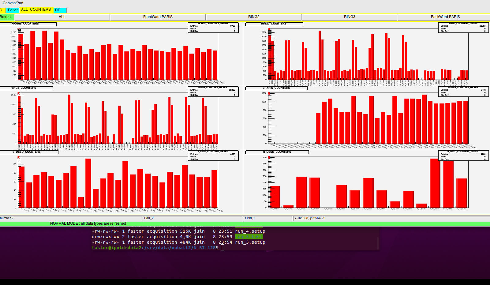Click the S_DSSD_COUNTERS_GRAPH stats box
This screenshot has width=490, height=285.
click(x=213, y=155)
